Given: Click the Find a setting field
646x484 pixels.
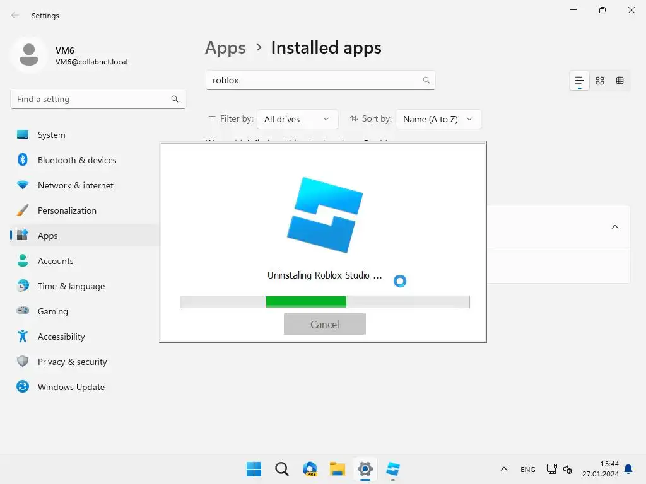Looking at the screenshot, I should 98,99.
